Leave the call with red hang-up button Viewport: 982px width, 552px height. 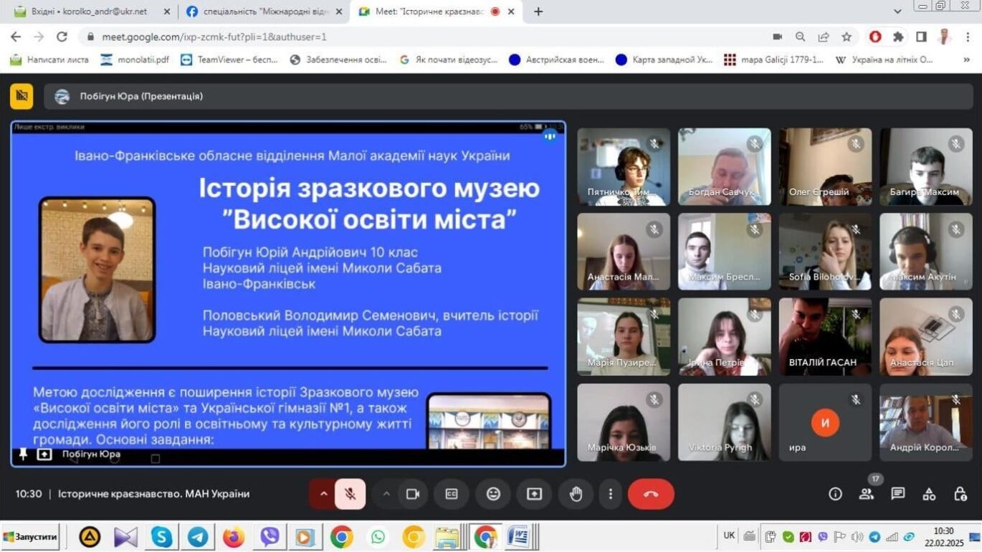pyautogui.click(x=651, y=494)
